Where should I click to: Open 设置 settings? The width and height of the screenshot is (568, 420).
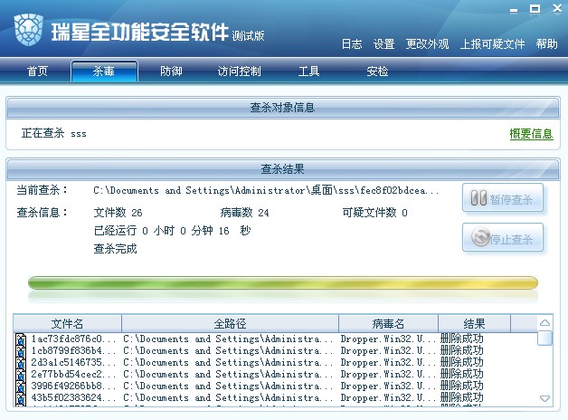tap(383, 44)
